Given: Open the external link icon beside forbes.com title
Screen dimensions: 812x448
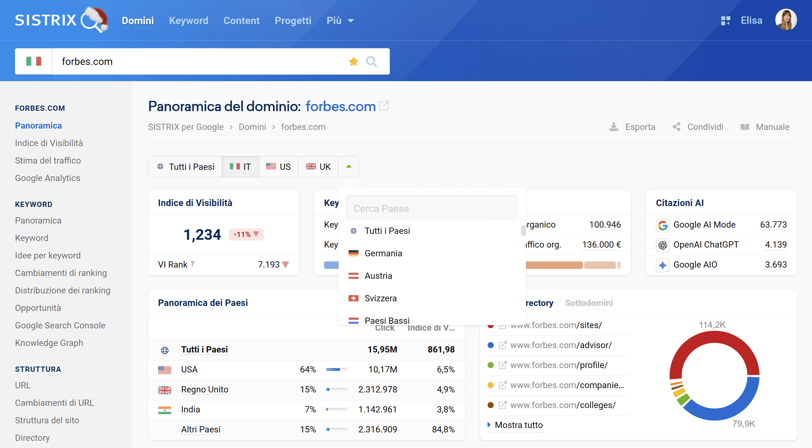Looking at the screenshot, I should (x=384, y=106).
